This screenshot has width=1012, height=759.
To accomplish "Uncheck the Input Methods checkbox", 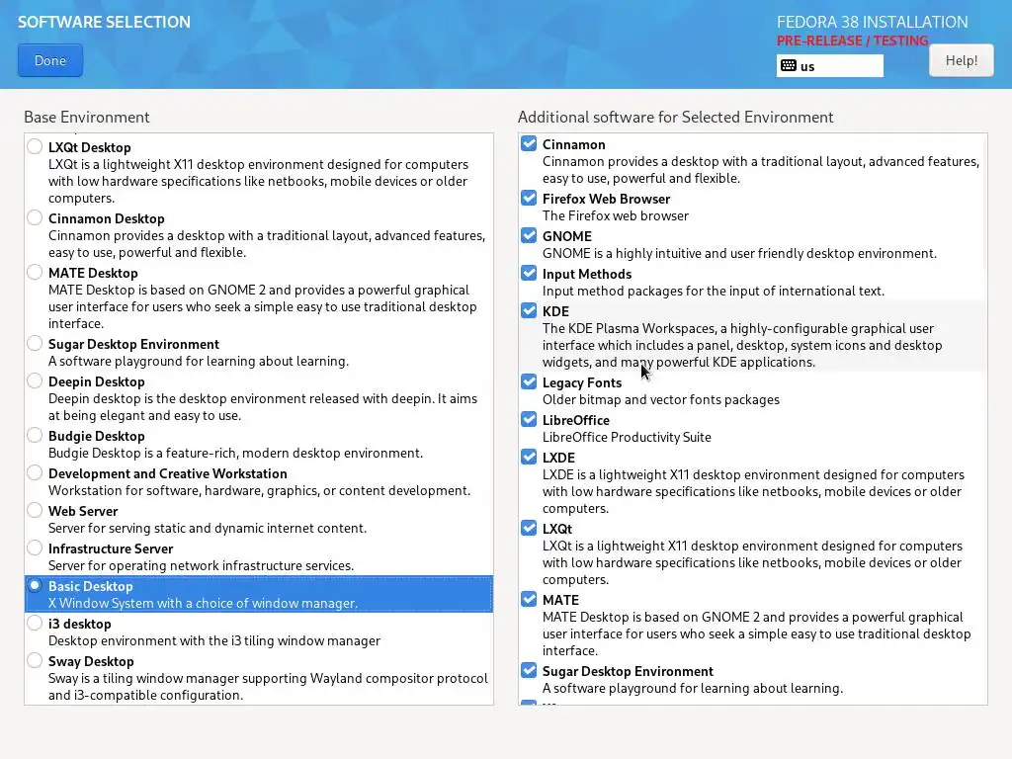I will 529,273.
